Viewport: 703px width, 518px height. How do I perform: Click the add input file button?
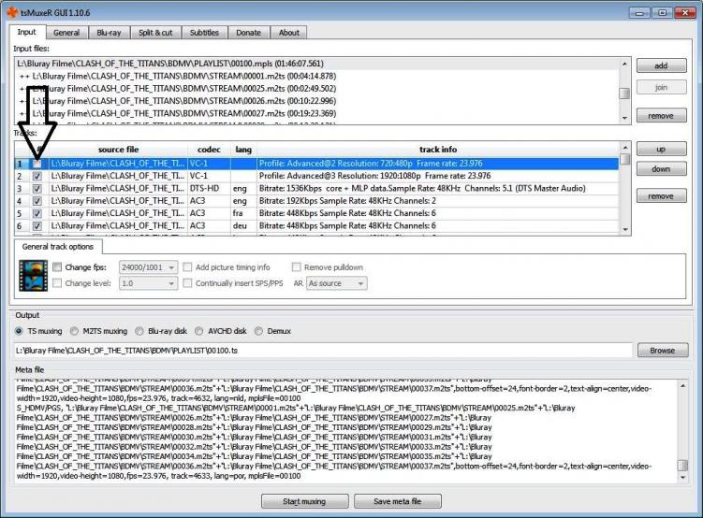point(661,66)
